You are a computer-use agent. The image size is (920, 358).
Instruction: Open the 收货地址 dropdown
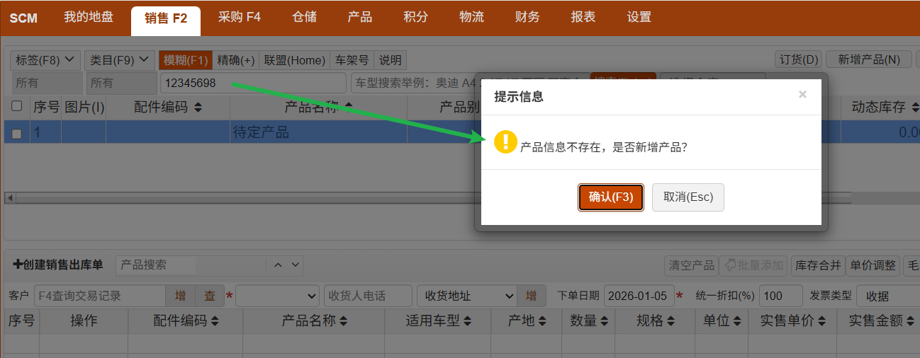(466, 296)
